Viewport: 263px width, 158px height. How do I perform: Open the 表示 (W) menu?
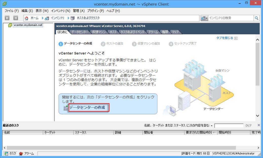click(x=42, y=11)
